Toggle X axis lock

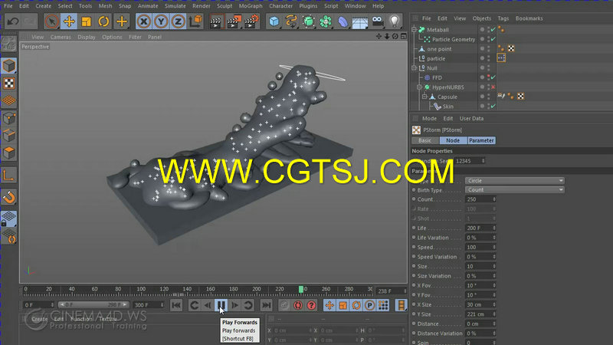coord(144,21)
